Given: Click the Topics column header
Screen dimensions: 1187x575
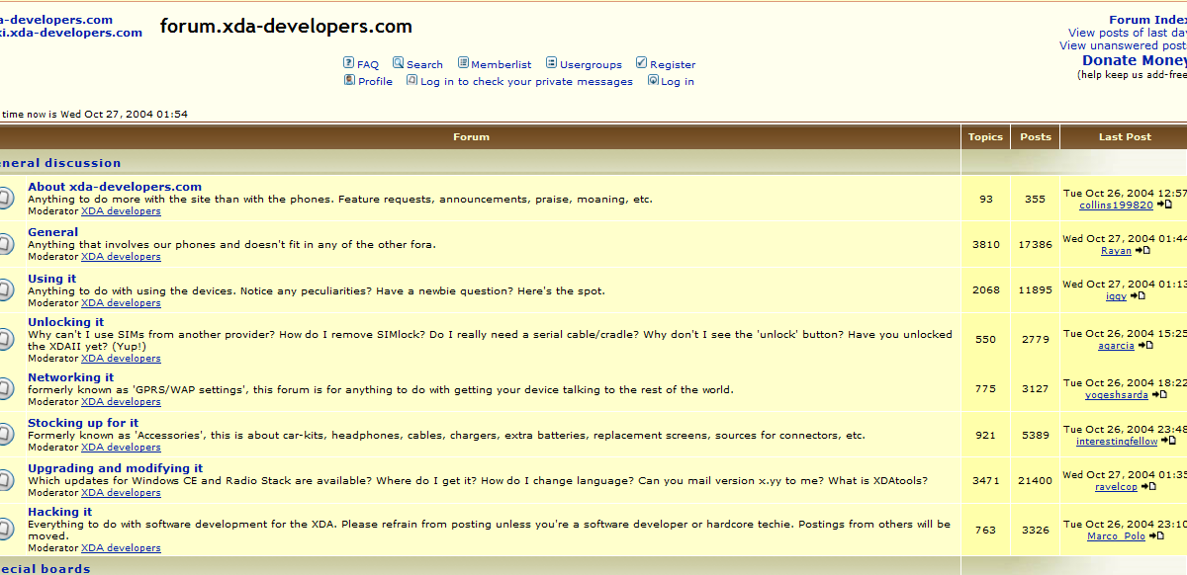Looking at the screenshot, I should pos(985,137).
